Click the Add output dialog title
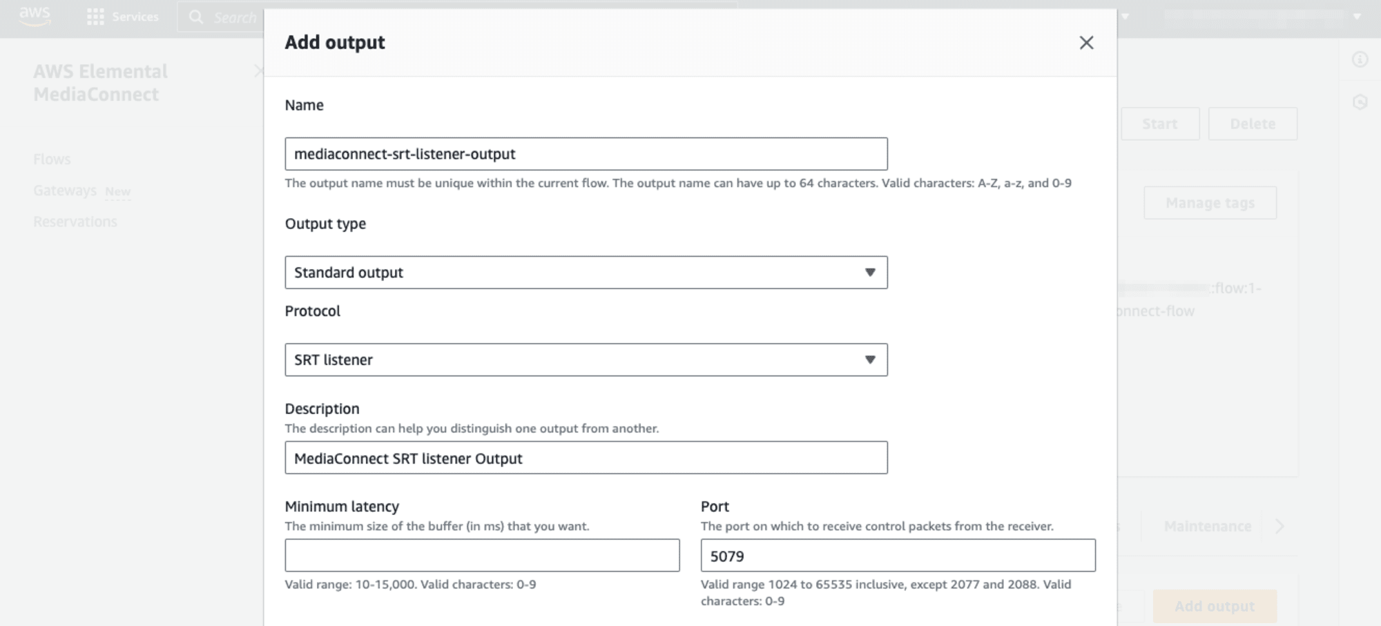The width and height of the screenshot is (1381, 626). point(335,42)
